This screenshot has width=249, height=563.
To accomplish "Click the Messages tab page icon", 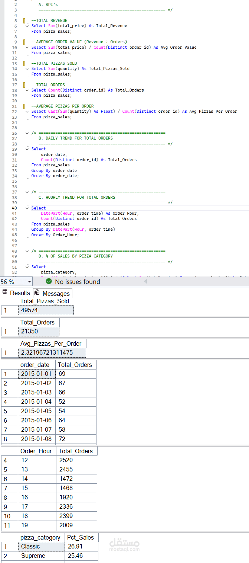I will point(37,293).
